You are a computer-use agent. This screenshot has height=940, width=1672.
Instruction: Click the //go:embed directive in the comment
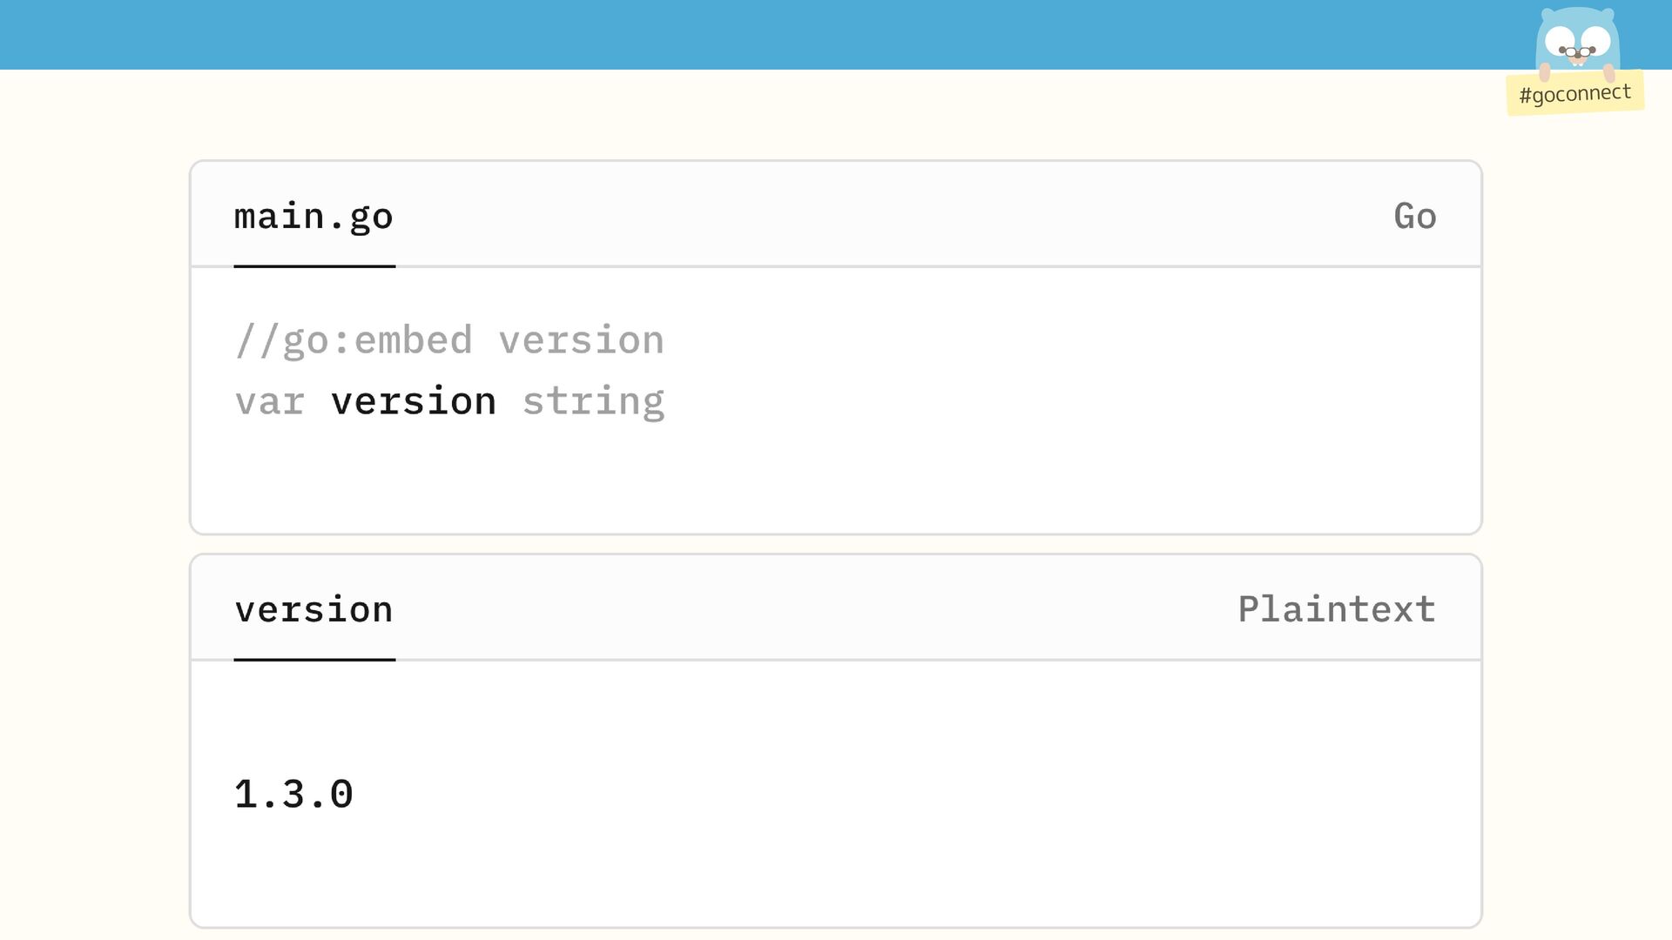(x=354, y=340)
